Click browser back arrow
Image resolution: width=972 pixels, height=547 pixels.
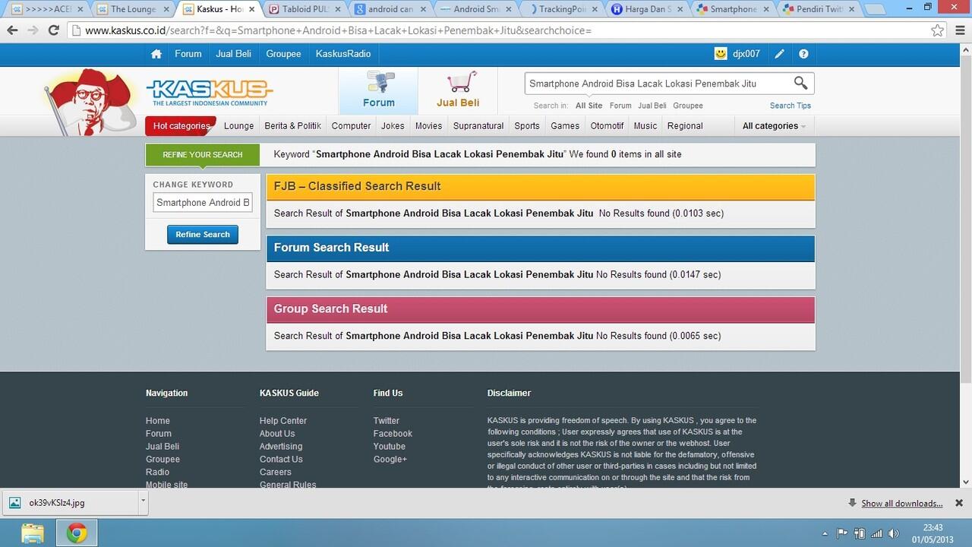(x=12, y=30)
